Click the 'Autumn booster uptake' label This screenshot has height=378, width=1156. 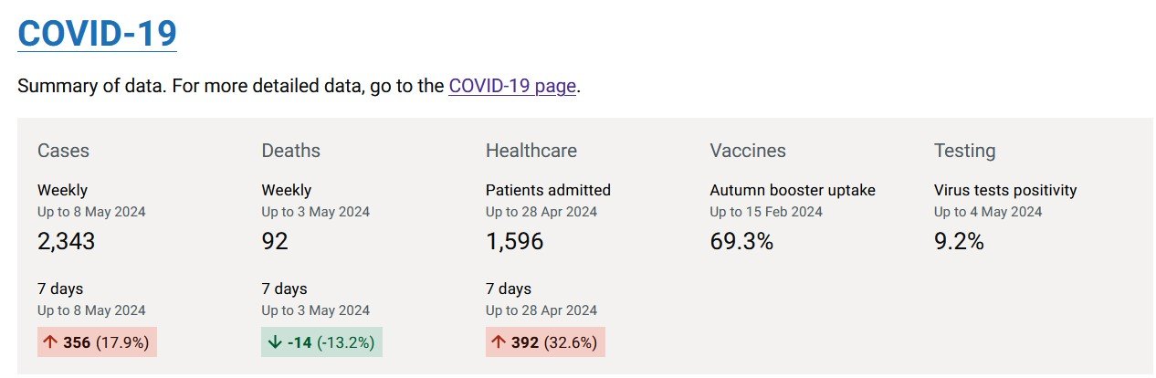click(x=792, y=191)
